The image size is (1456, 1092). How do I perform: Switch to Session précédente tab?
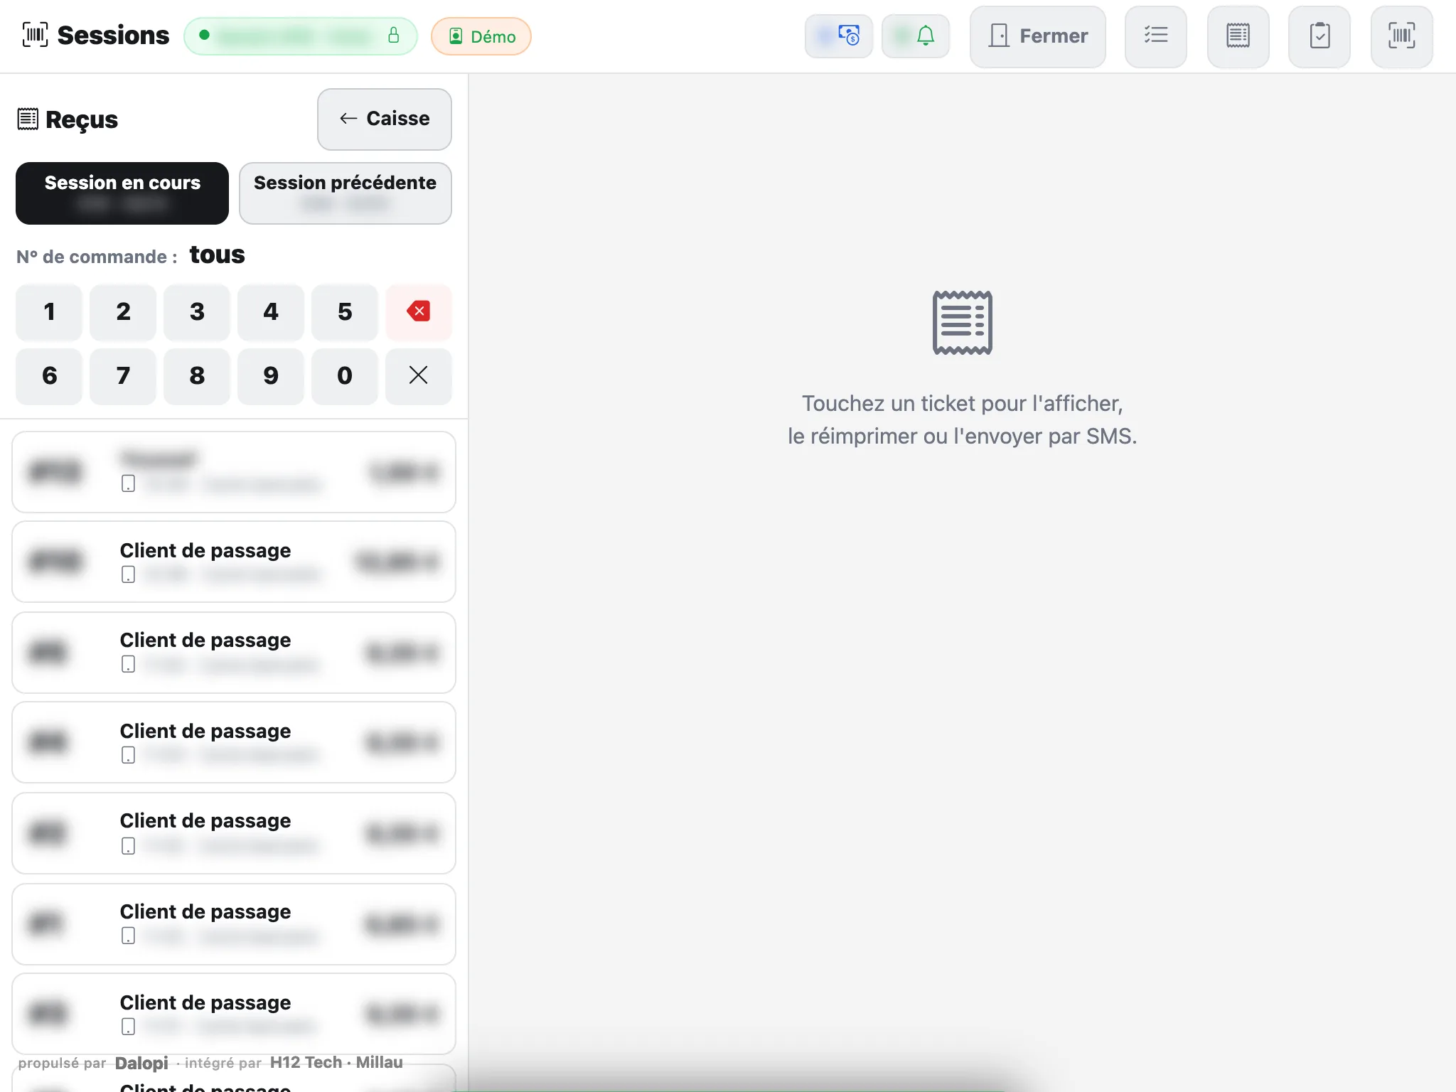pyautogui.click(x=346, y=193)
